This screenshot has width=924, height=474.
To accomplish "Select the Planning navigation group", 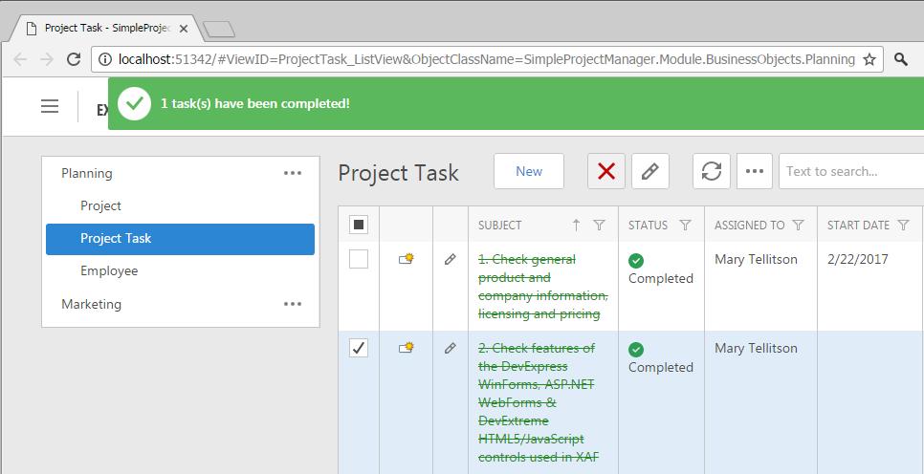I will [87, 173].
